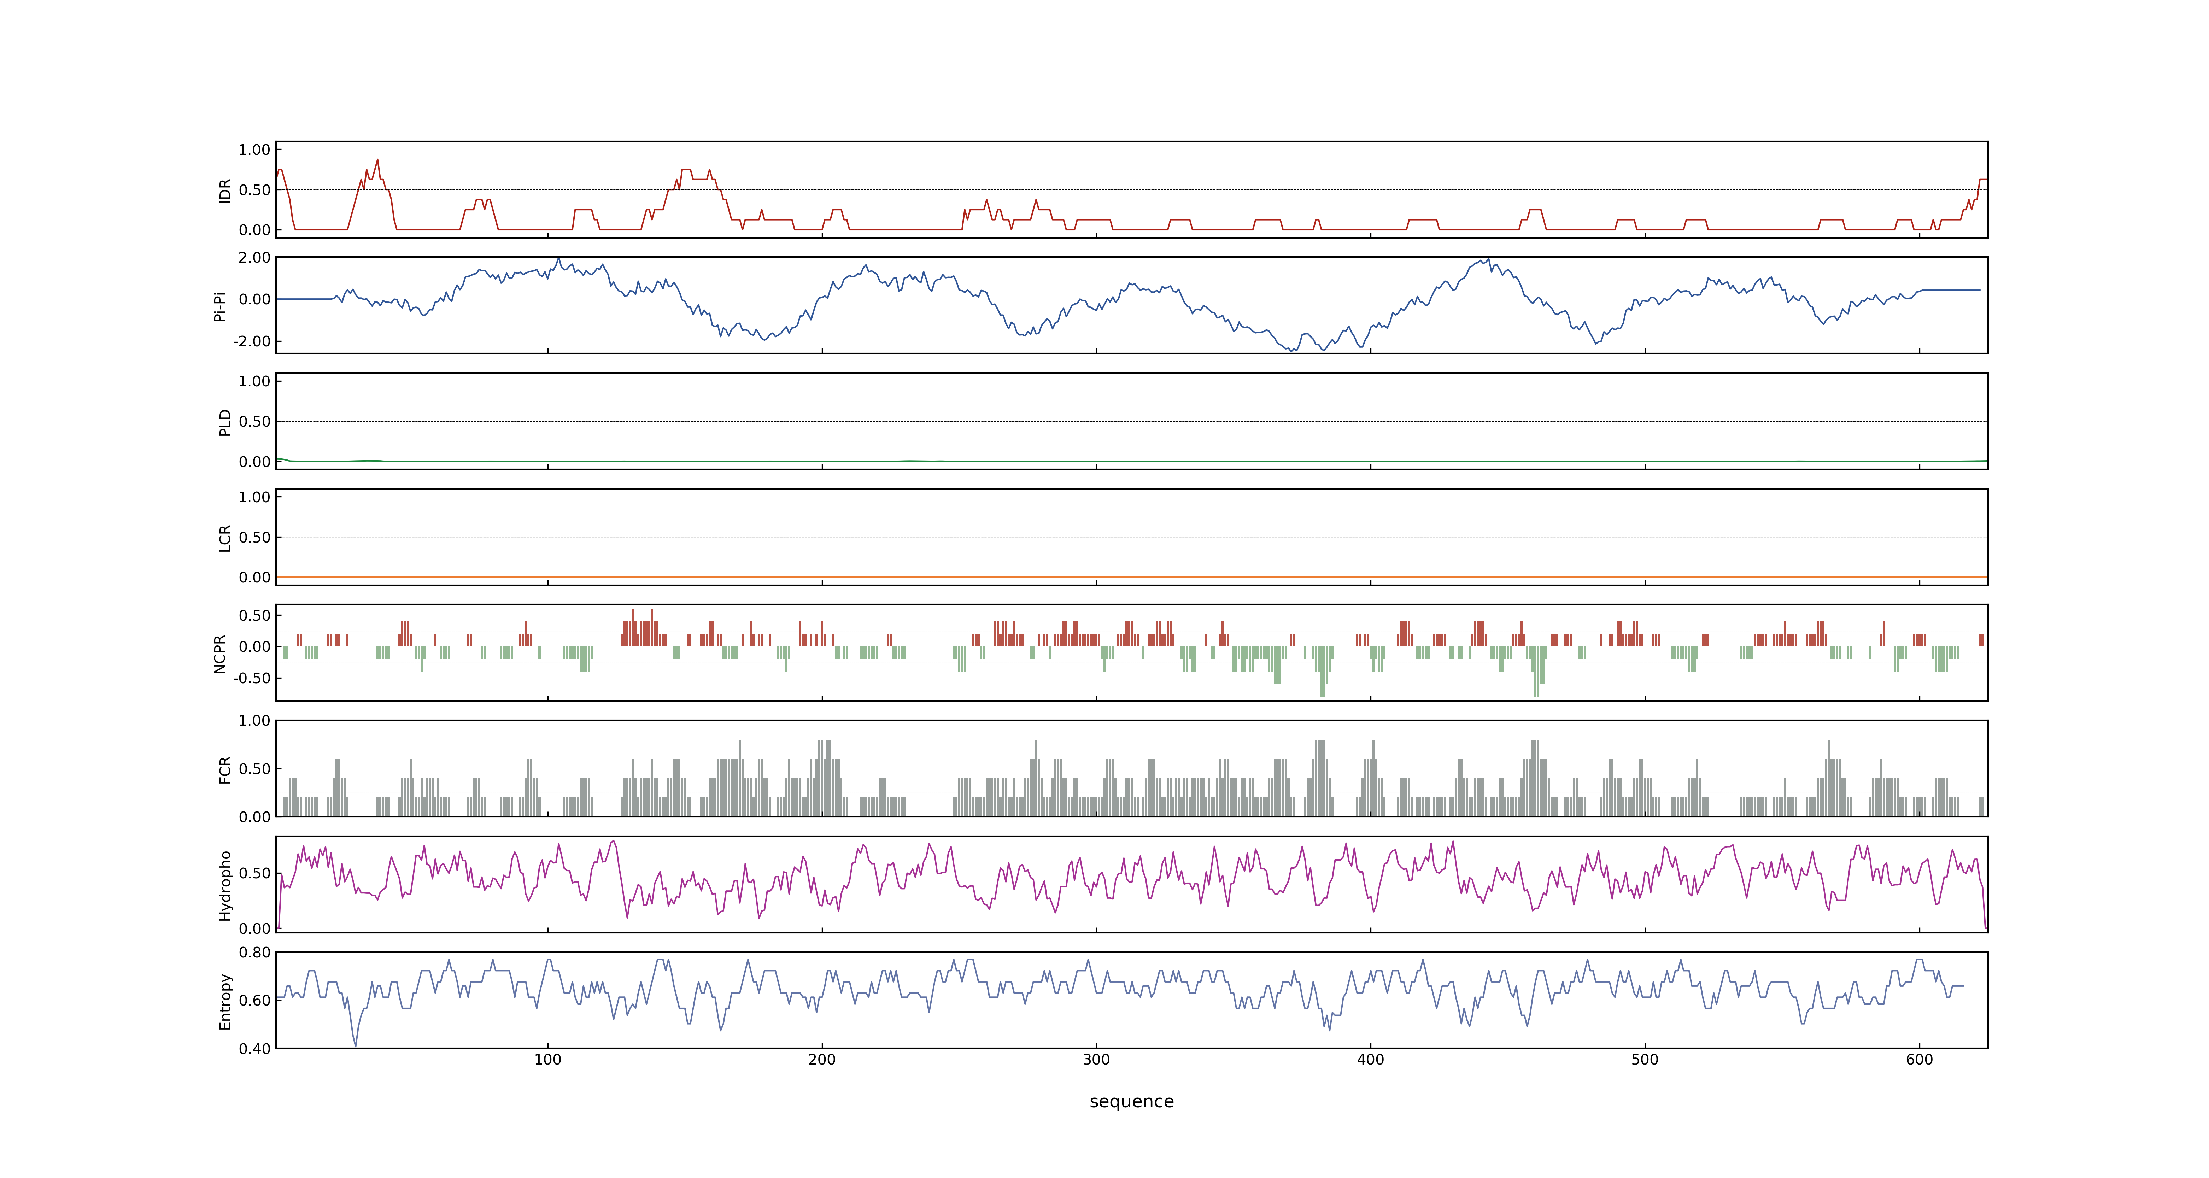2209x1178 pixels.
Task: Click the 0.50 tick on Hydropho axis
Action: [x=255, y=874]
